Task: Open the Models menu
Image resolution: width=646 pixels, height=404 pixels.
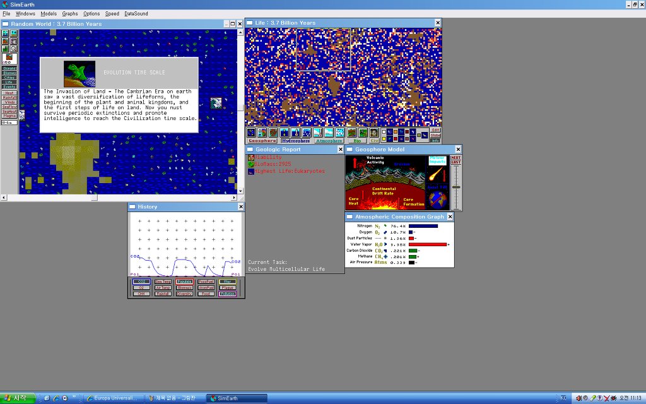Action: point(49,14)
